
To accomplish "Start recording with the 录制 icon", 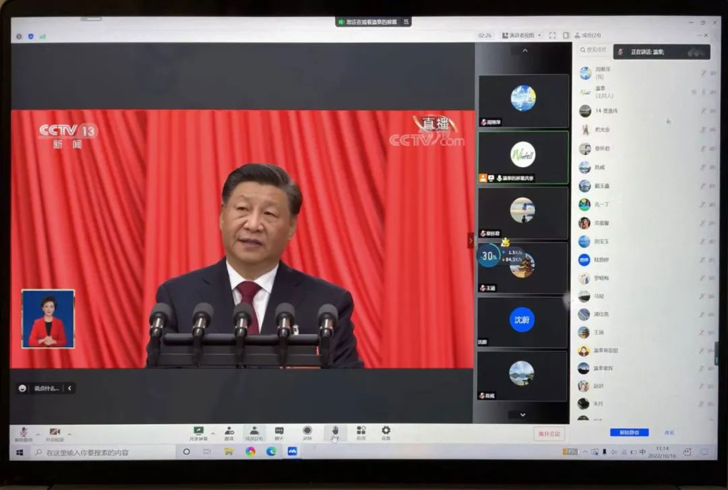I will [x=307, y=432].
